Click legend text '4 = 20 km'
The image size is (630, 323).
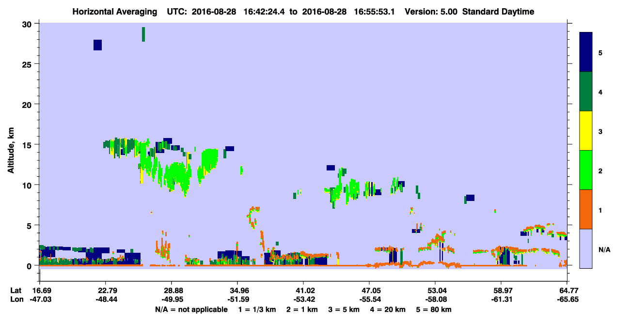pyautogui.click(x=389, y=309)
